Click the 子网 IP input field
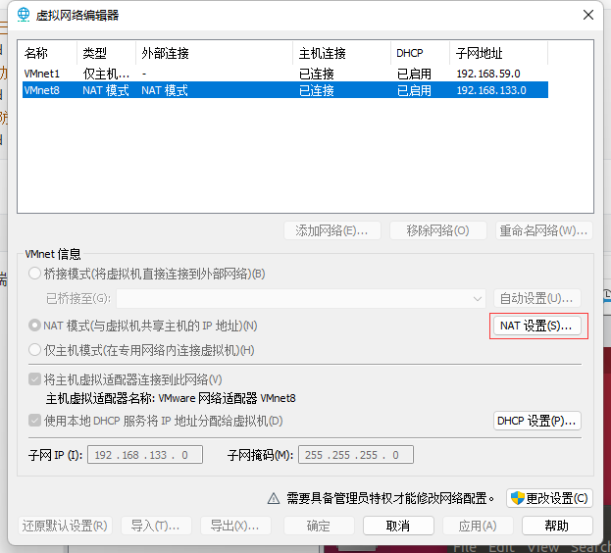This screenshot has height=553, width=611. click(145, 455)
